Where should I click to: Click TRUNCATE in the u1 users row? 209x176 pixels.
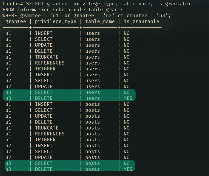[x=47, y=57]
